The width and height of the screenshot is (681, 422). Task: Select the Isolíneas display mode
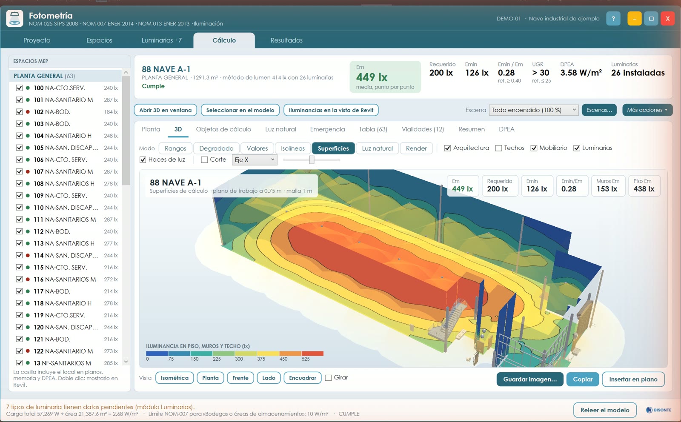293,148
